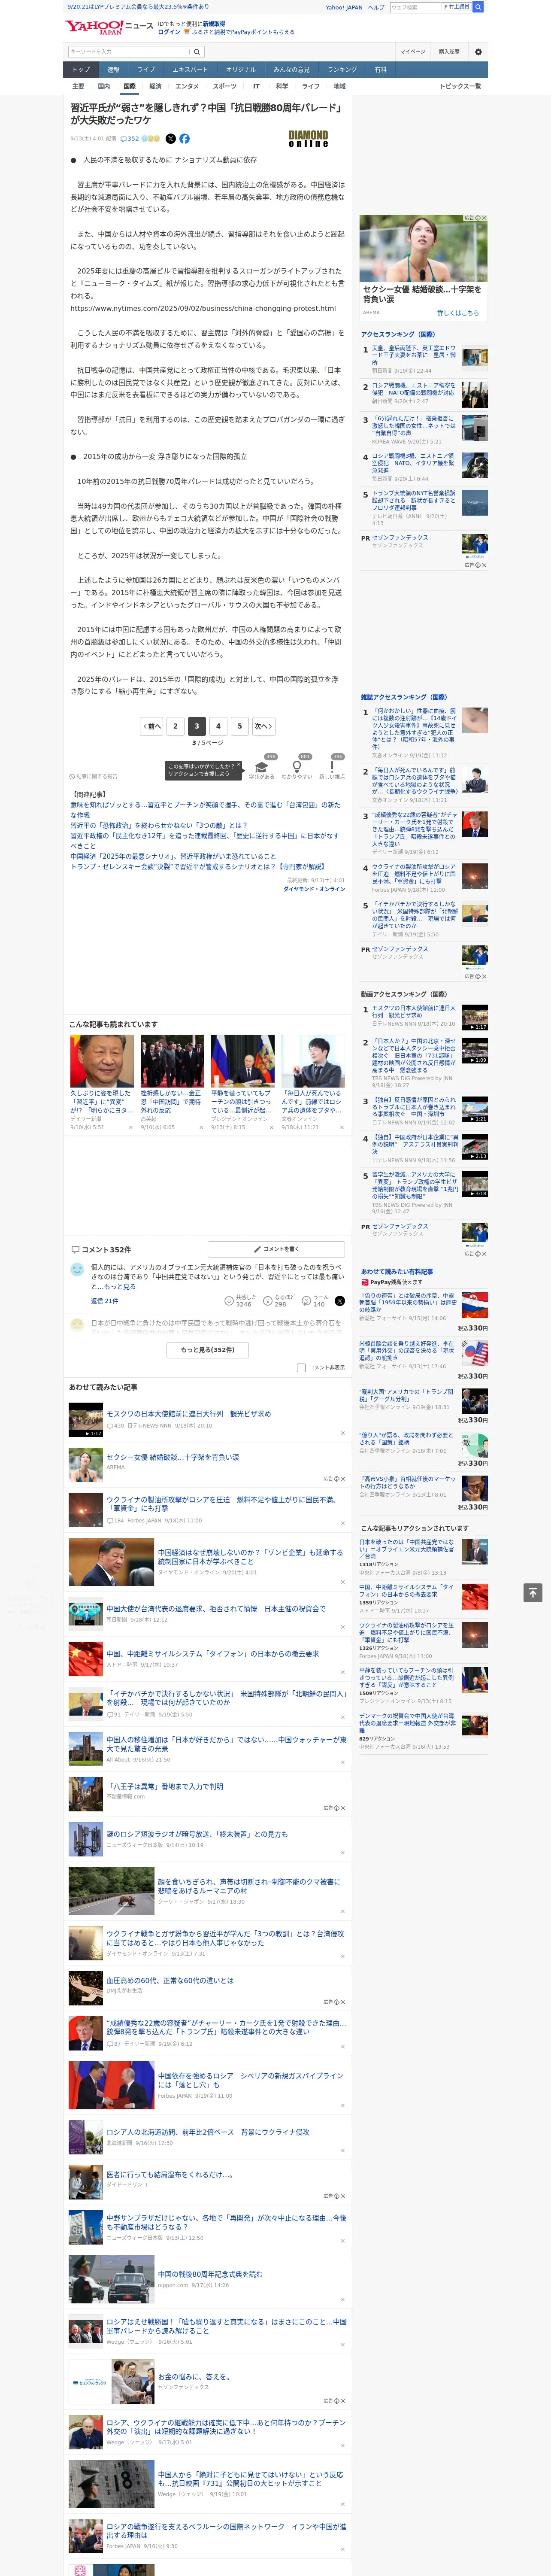Open the ダイヤモンド・オンライン source link

[x=314, y=889]
